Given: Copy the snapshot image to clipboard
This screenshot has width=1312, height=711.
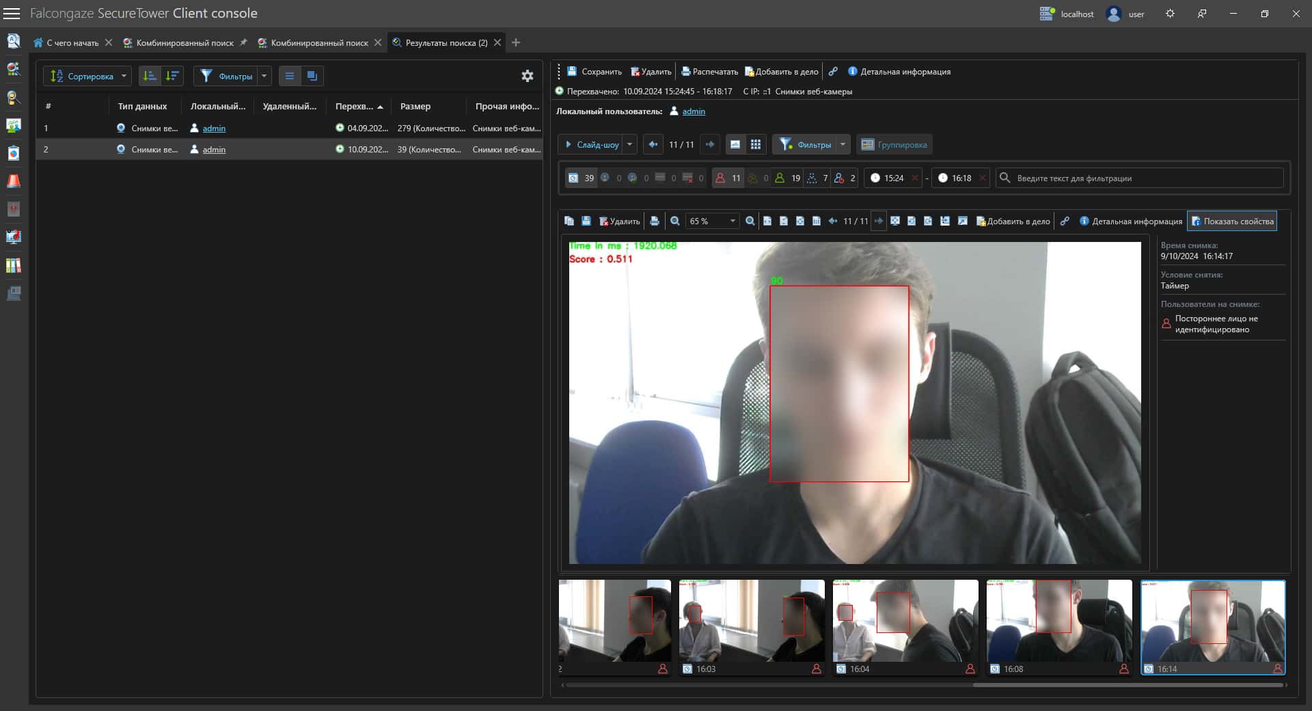Looking at the screenshot, I should click(x=569, y=221).
